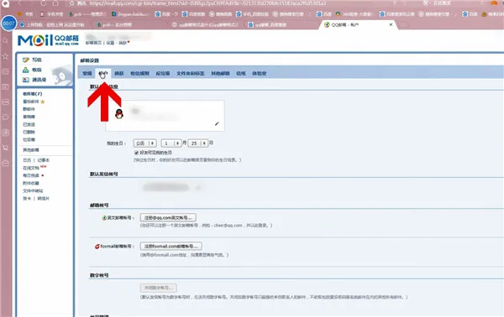Open the 记事本 notepad link

tap(44, 160)
